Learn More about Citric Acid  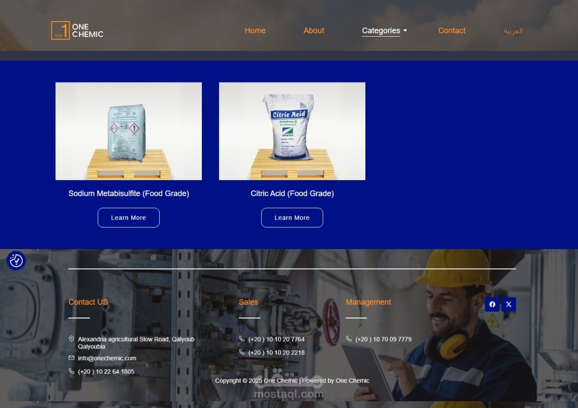point(292,218)
